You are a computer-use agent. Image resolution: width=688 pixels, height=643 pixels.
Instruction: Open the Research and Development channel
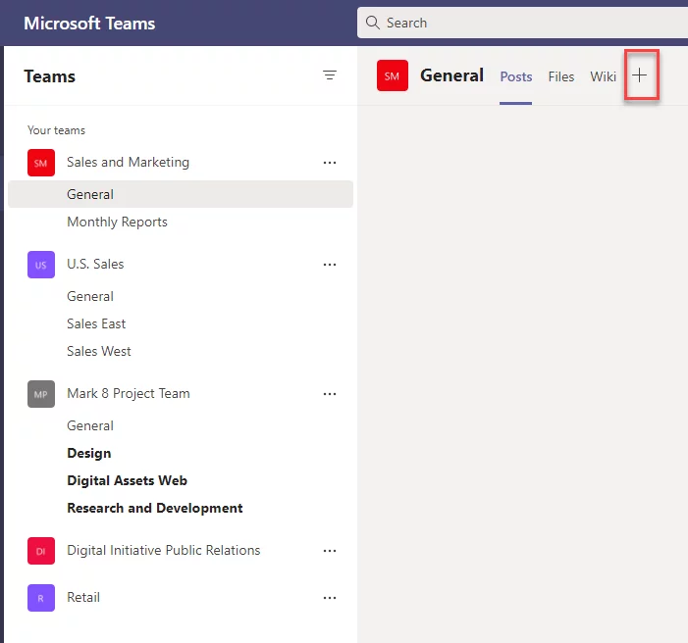pos(154,508)
